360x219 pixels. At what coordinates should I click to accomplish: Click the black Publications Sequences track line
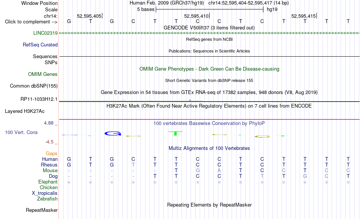(209, 56)
